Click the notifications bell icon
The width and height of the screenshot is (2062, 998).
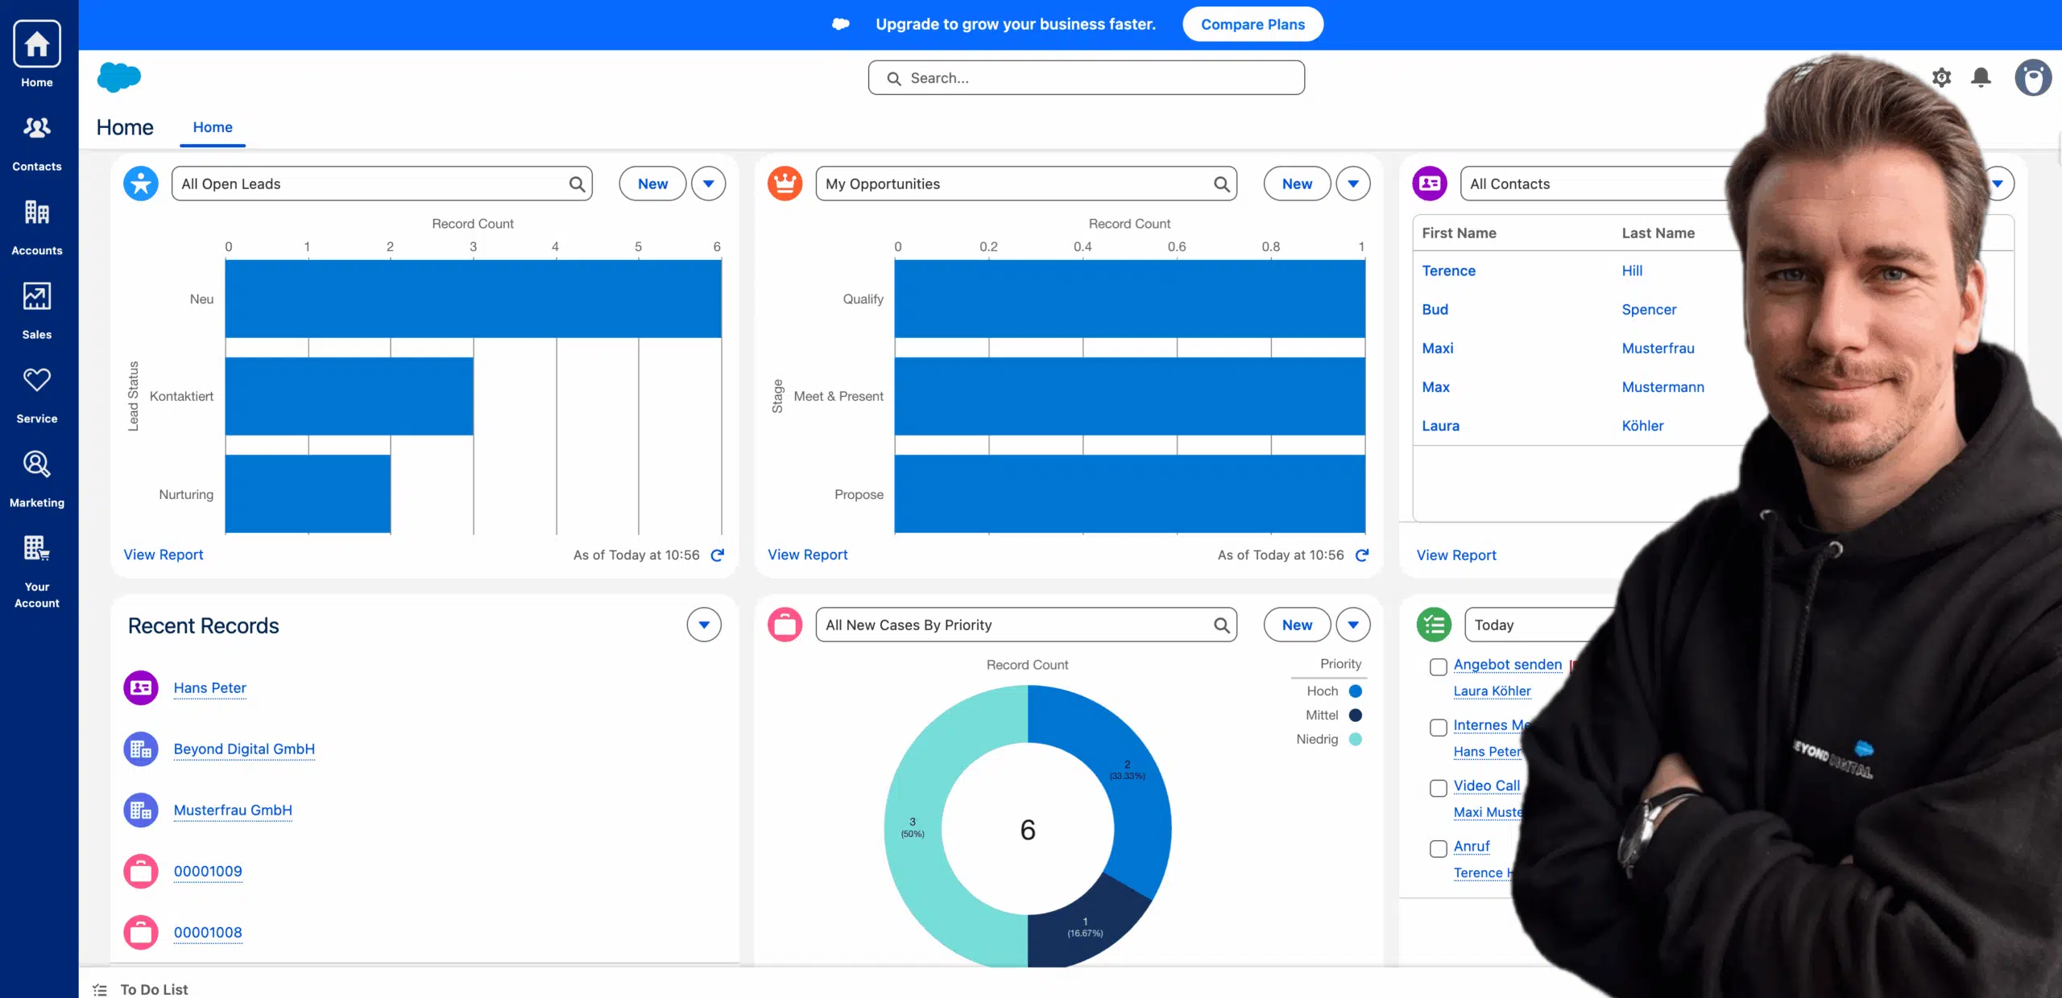[x=1981, y=77]
